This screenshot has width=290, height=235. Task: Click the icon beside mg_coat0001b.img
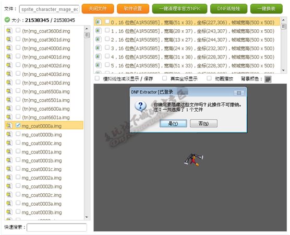tap(9, 160)
